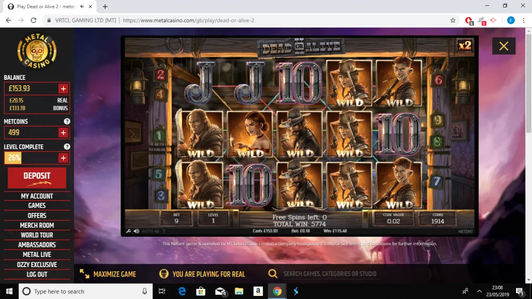Click the x2 multiplier badge
Screen dimensions: 532x299
pyautogui.click(x=465, y=45)
